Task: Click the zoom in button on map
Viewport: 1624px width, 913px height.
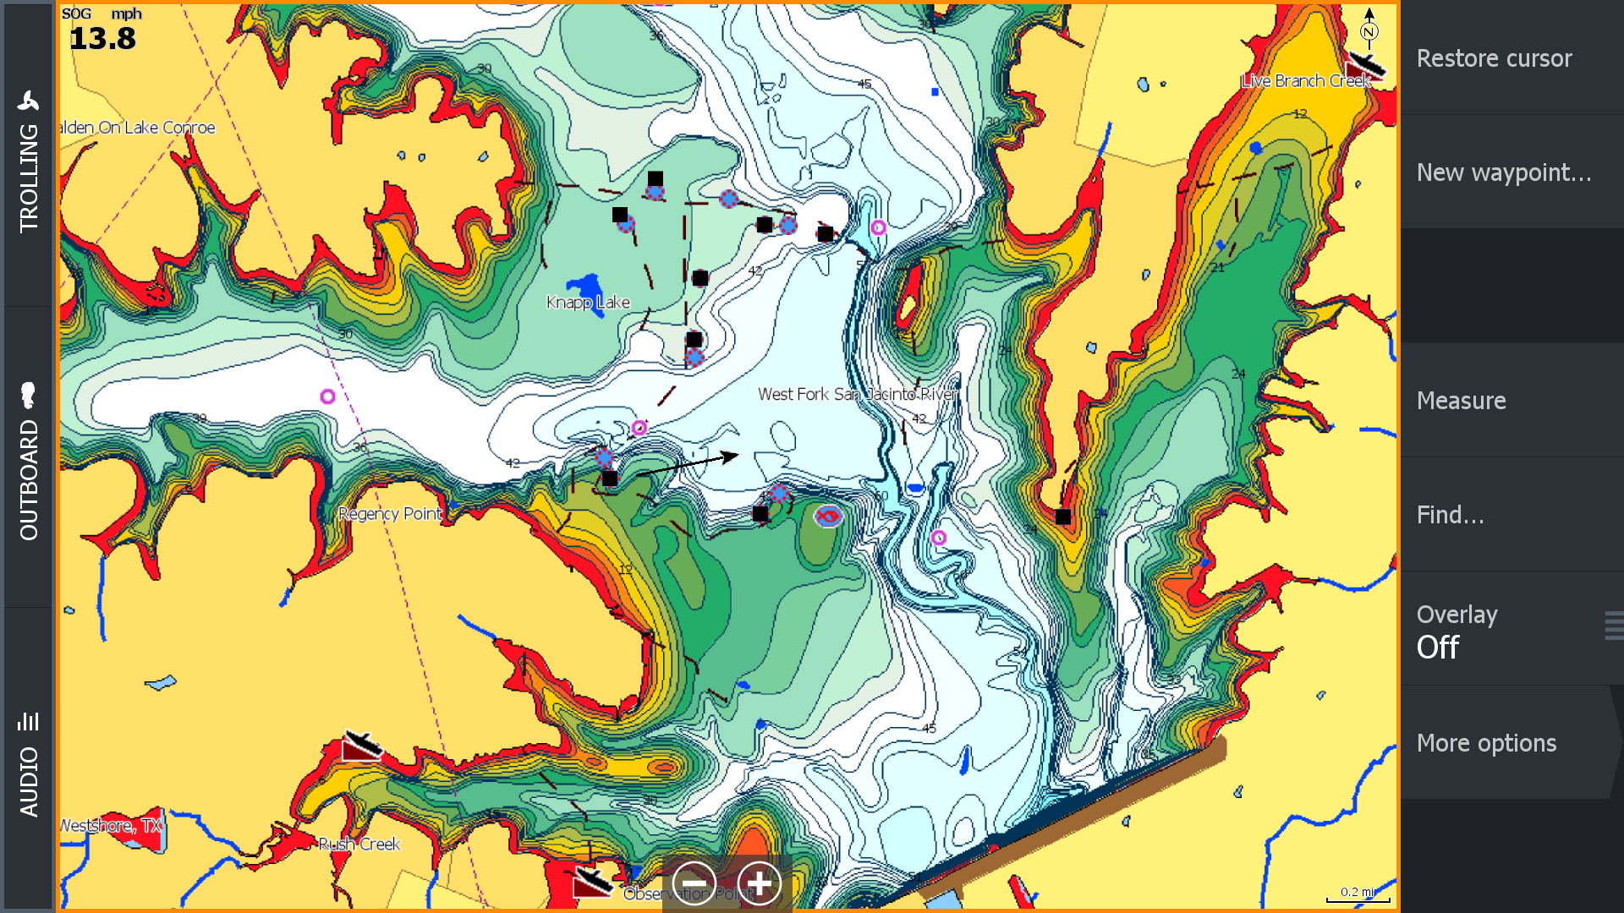Action: 759,883
